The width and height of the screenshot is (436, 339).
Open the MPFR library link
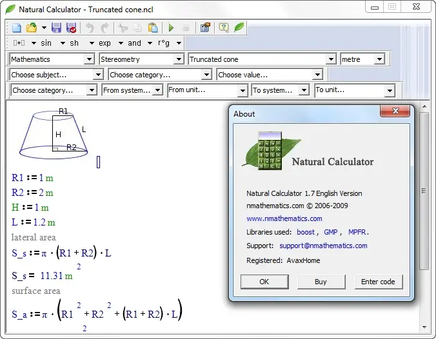pyautogui.click(x=357, y=232)
